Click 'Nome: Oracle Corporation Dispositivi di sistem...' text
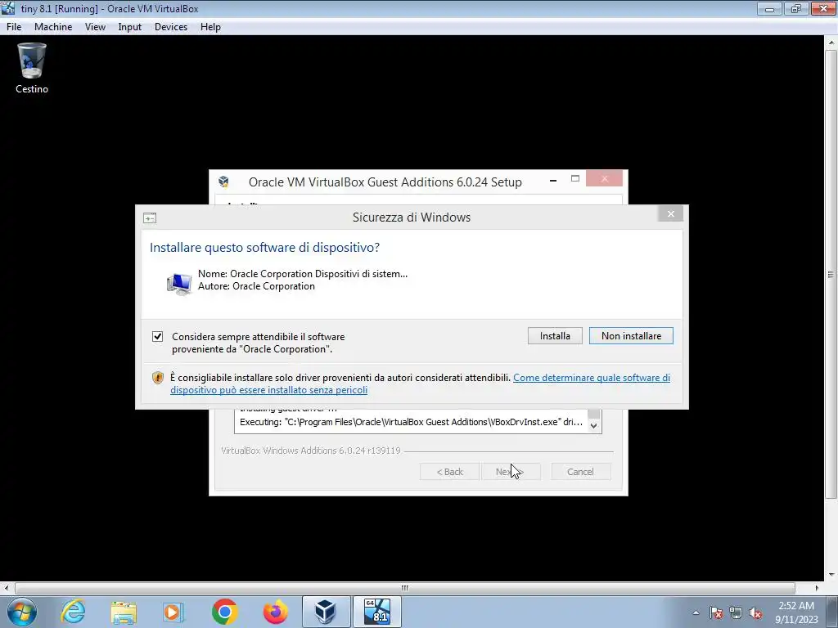This screenshot has width=838, height=628. coord(303,274)
